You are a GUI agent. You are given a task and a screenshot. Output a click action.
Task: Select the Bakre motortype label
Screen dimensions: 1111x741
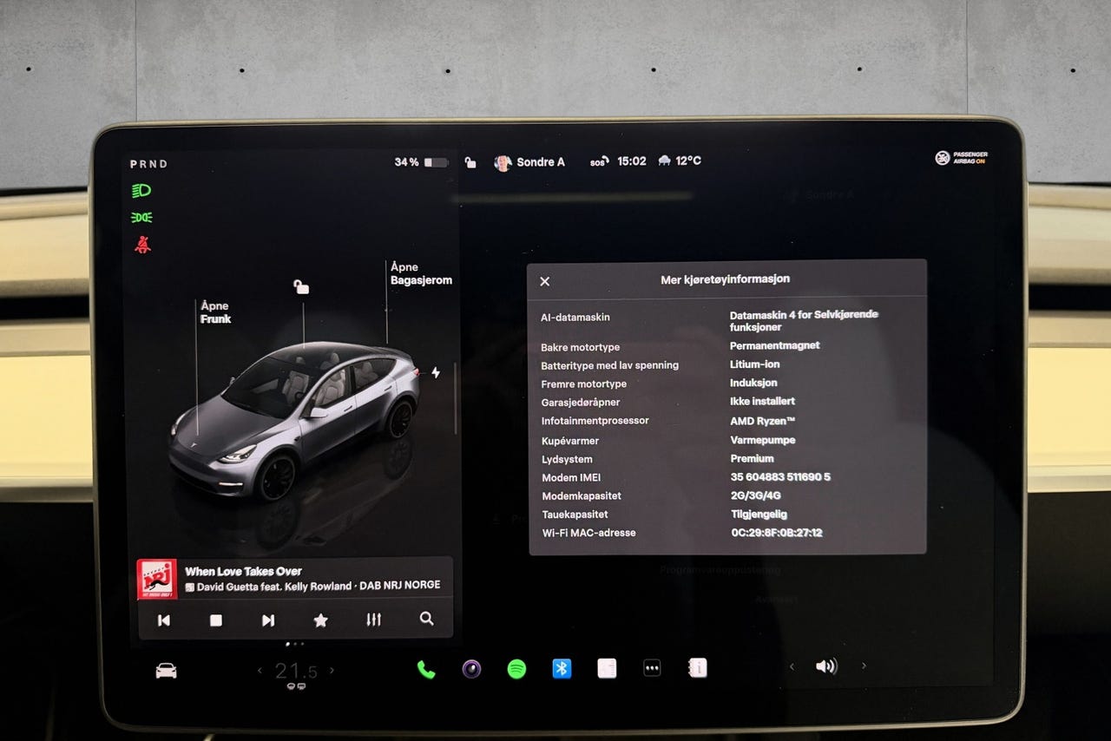coord(581,347)
